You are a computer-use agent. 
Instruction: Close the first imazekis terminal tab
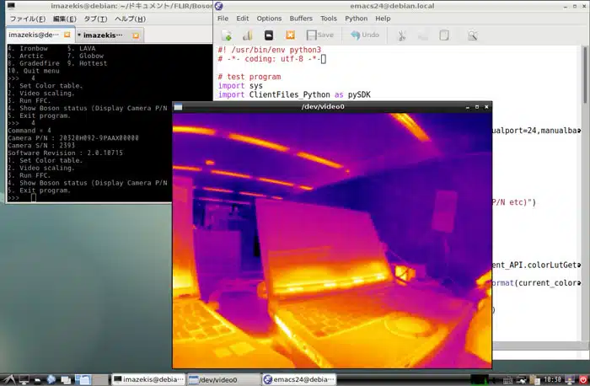(x=66, y=35)
